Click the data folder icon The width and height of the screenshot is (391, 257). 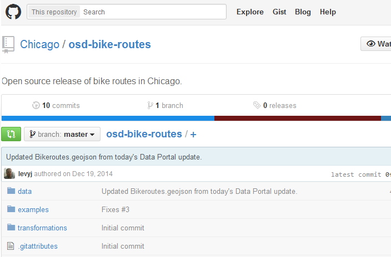coord(11,191)
